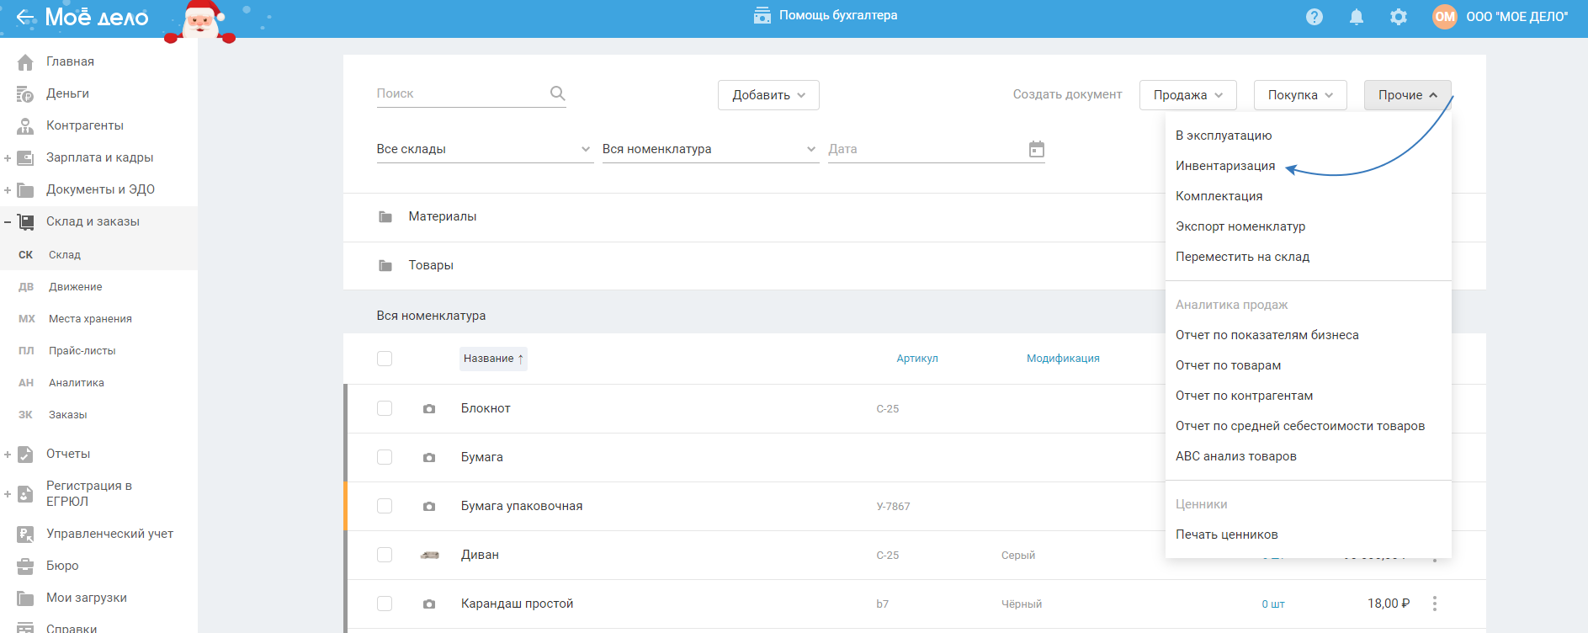The width and height of the screenshot is (1588, 633).
Task: Open Помощь бухгалтера link
Action: tap(826, 15)
